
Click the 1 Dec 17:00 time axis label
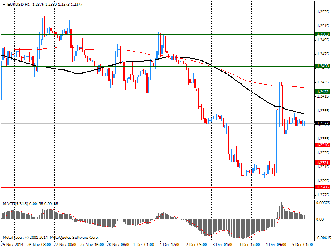(x=170, y=245)
